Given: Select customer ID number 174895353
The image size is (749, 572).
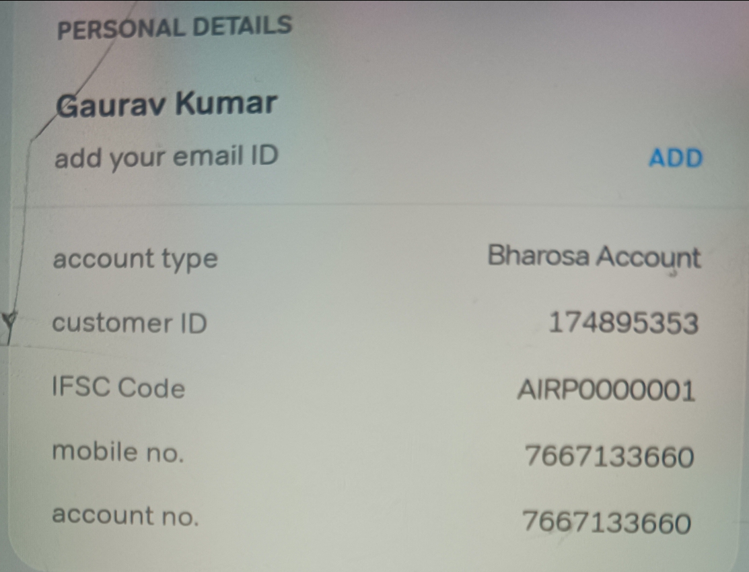Looking at the screenshot, I should pyautogui.click(x=623, y=323).
